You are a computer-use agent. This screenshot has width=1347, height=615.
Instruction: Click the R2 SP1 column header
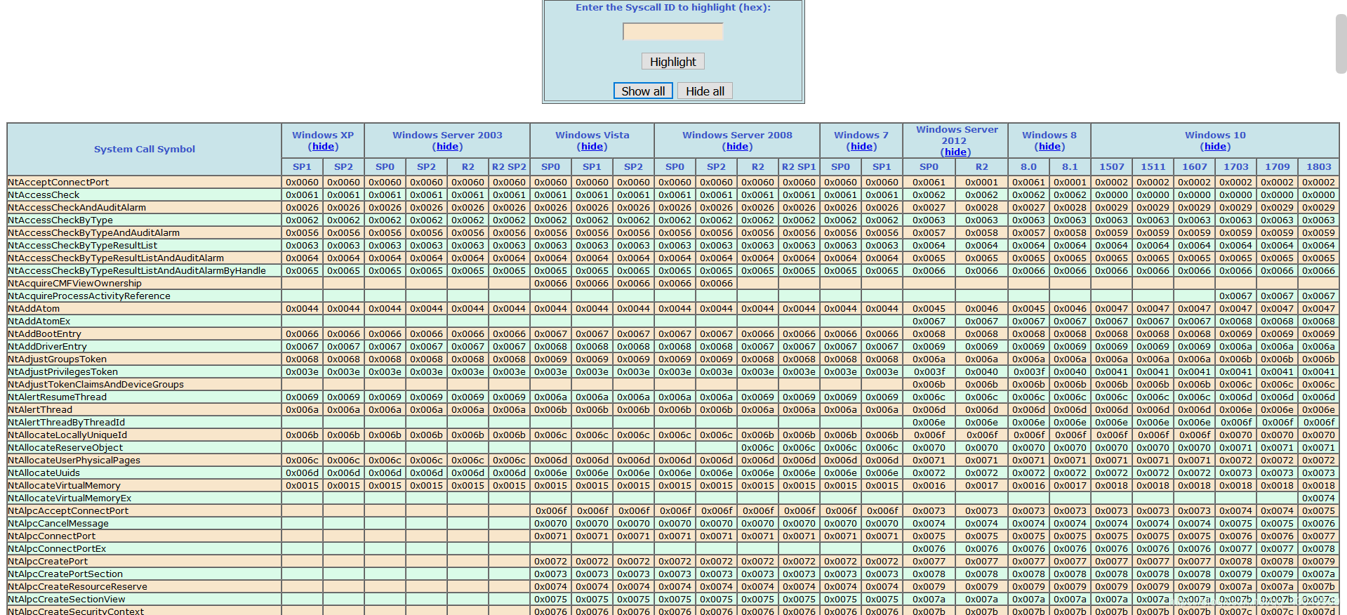pos(799,167)
